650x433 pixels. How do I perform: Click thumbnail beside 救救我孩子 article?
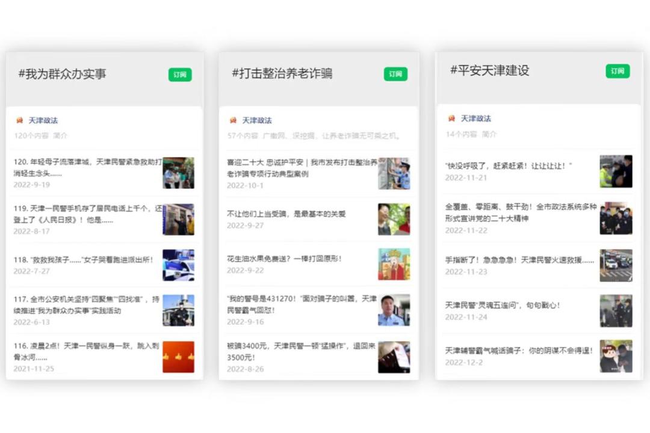click(179, 265)
